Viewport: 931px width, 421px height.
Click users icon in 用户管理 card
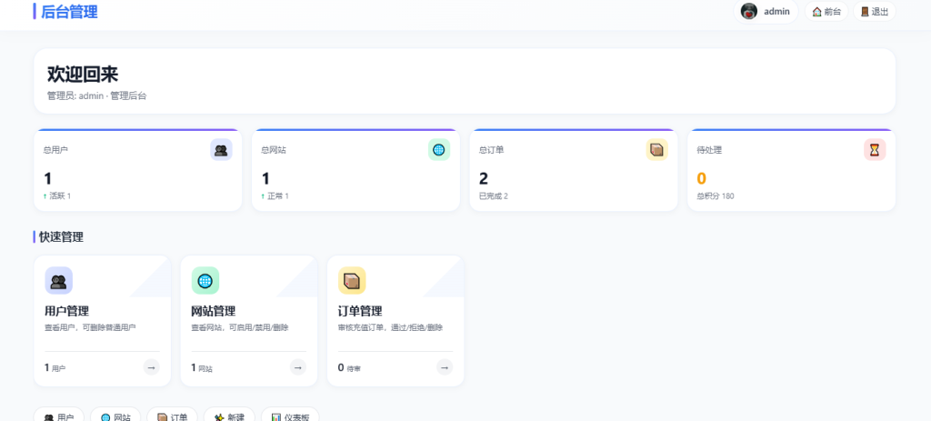pos(59,280)
